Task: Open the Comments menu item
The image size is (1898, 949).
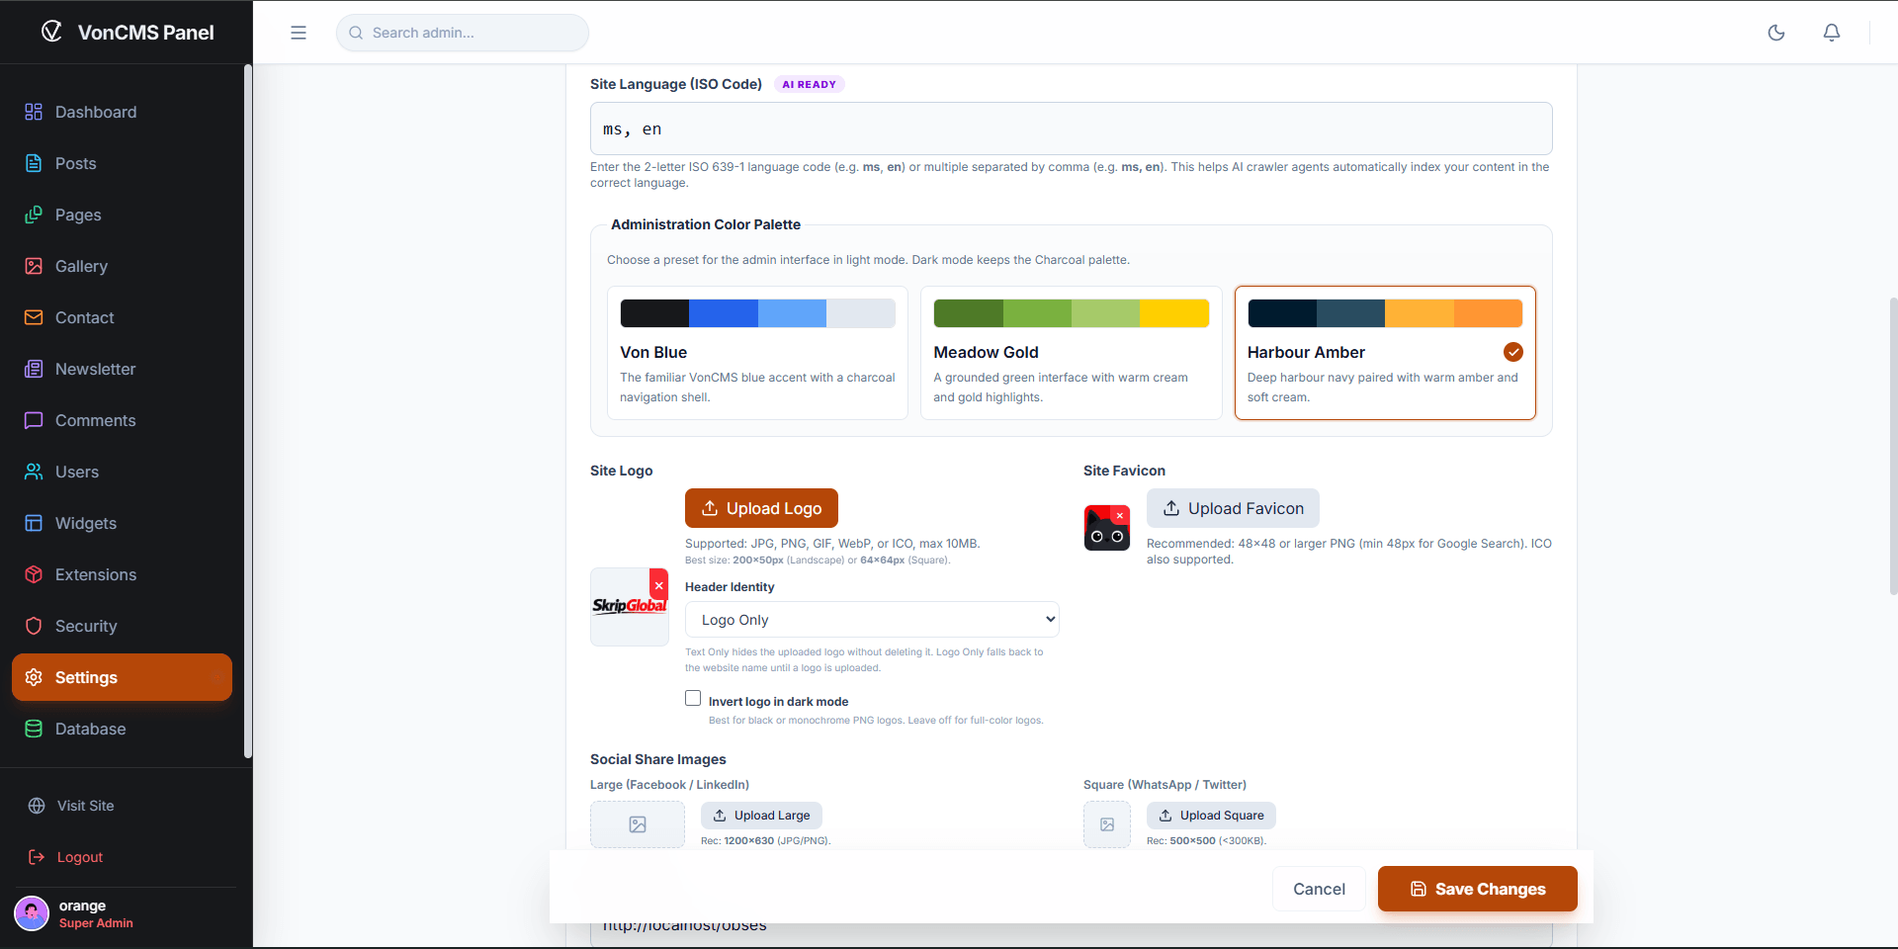Action: (122, 420)
